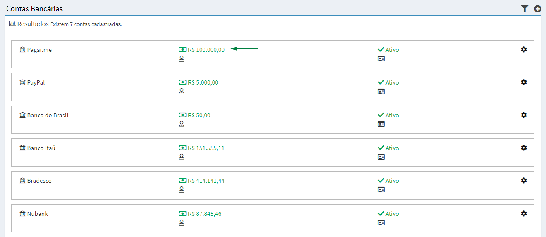Click the bank icon beside Nubank
Viewport: 546px width, 237px height.
pos(22,214)
